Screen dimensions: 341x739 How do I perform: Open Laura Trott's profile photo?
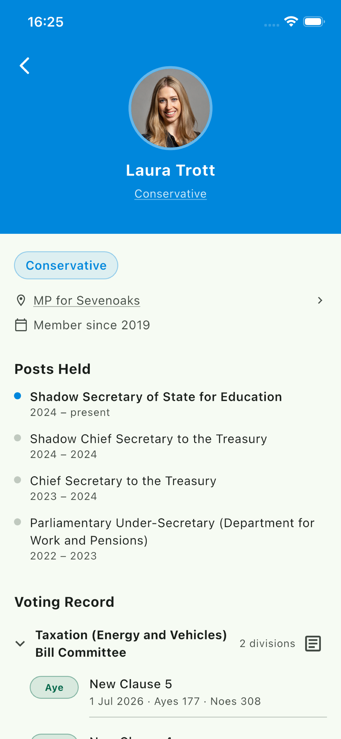(170, 108)
